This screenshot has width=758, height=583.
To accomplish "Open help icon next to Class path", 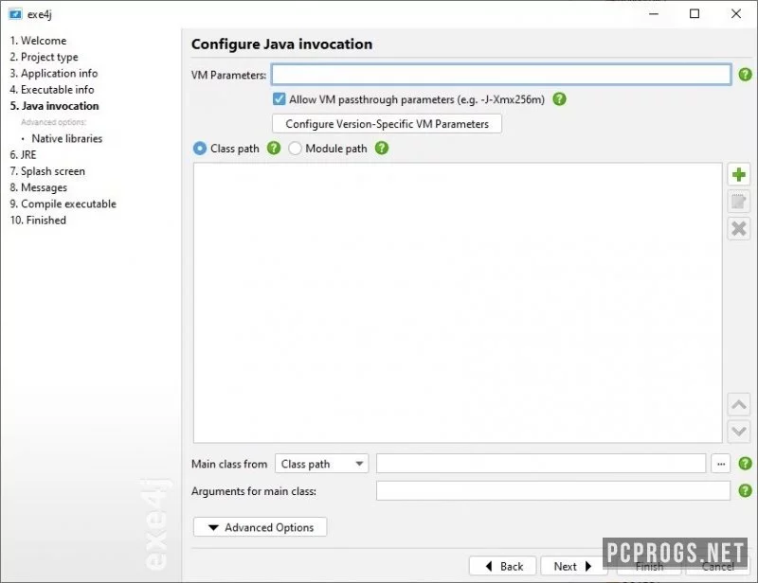I will (x=274, y=148).
